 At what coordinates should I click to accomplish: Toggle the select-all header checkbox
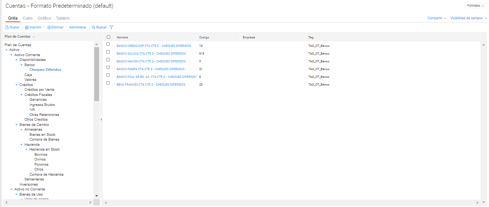tap(108, 37)
